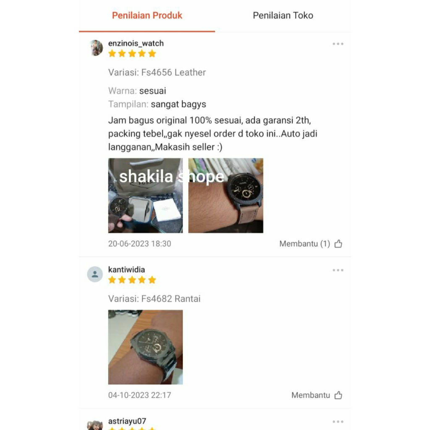
Task: Click the Membantu (1) label
Action: [304, 244]
